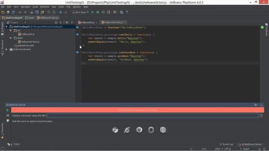Viewport: 269px width, 151px height.
Task: Click the toolbar icon right of Run with Coverage
Action: click(108, 12)
